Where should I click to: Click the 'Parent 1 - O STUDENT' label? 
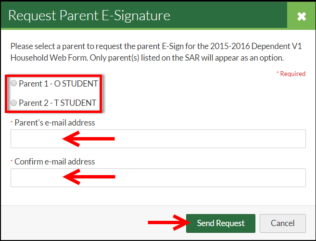tap(58, 84)
